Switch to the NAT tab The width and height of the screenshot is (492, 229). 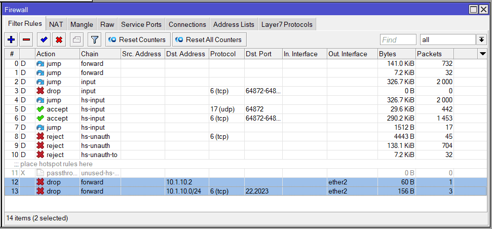56,24
